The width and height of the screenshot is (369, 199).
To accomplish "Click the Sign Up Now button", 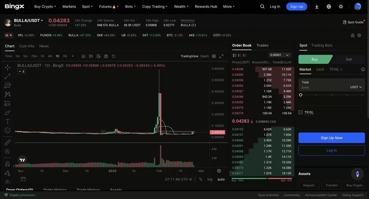I will (332, 138).
